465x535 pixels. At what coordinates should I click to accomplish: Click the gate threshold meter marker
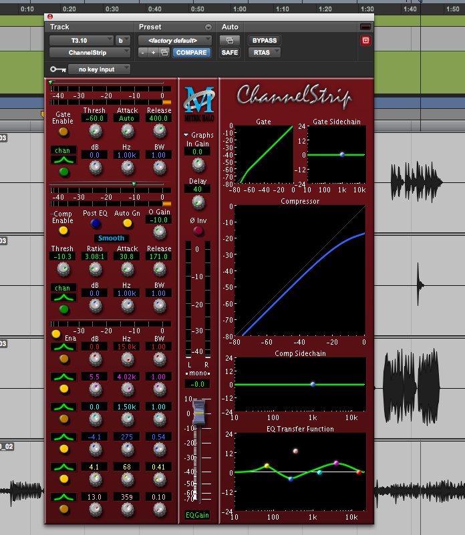click(x=51, y=83)
